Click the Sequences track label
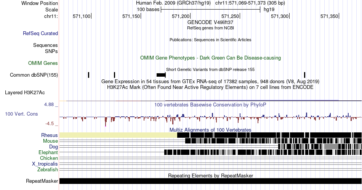 click(x=45, y=45)
